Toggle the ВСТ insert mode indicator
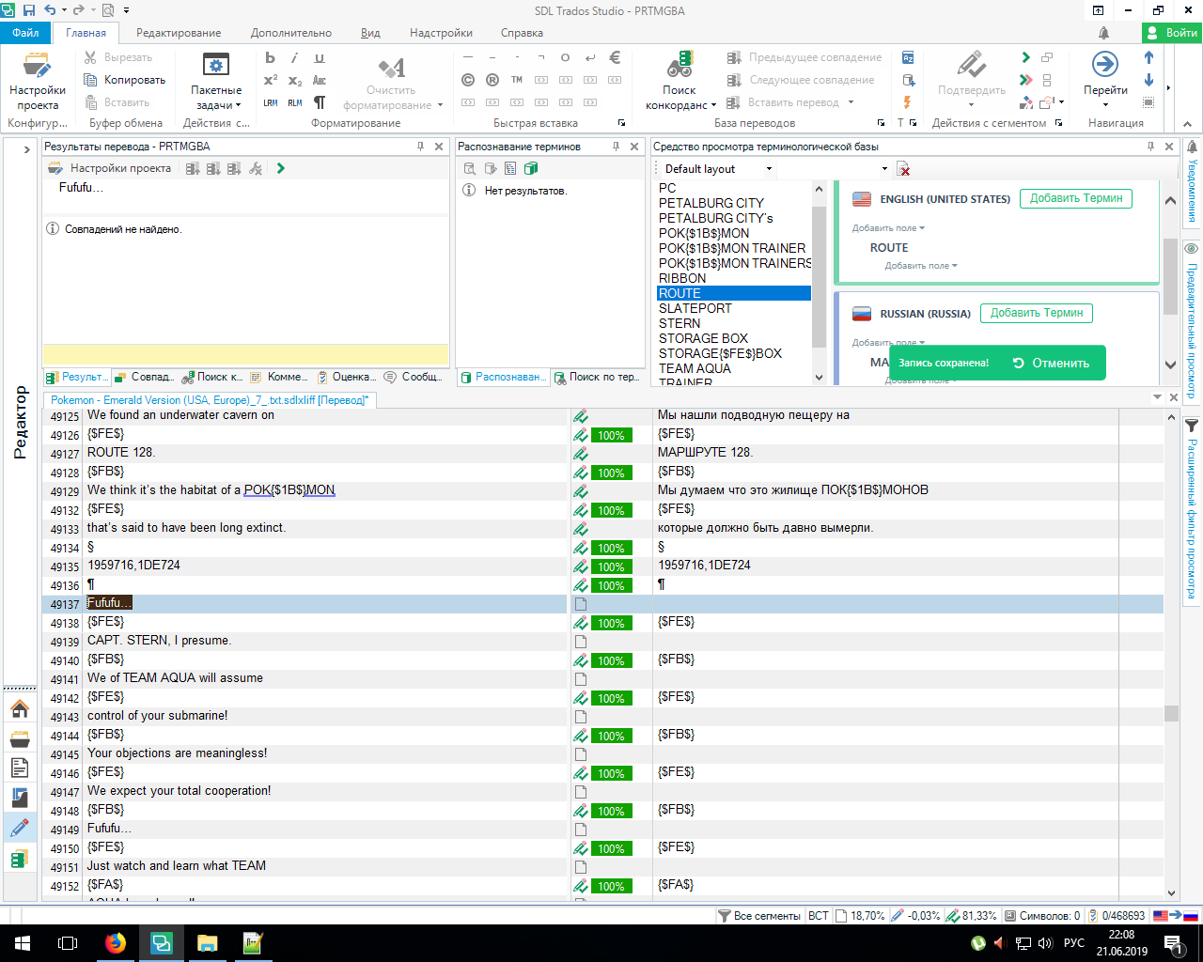This screenshot has height=962, width=1203. coord(819,915)
